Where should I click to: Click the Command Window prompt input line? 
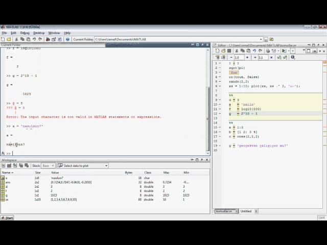(108, 153)
